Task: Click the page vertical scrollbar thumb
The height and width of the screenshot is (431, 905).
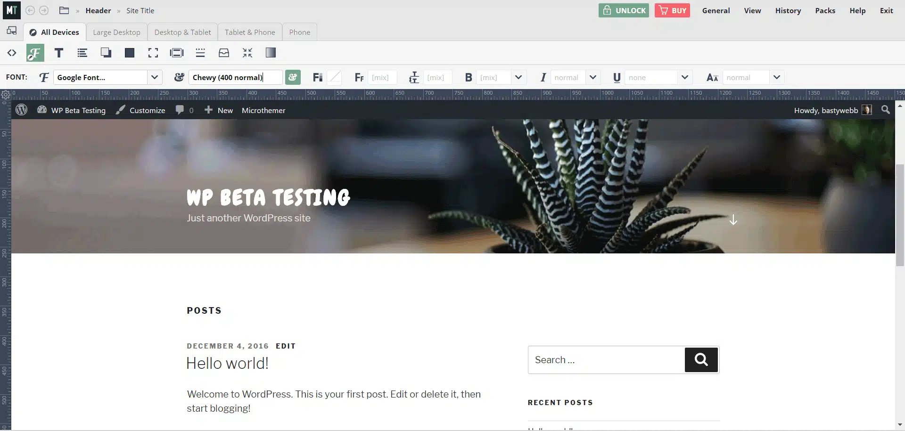Action: [900, 215]
